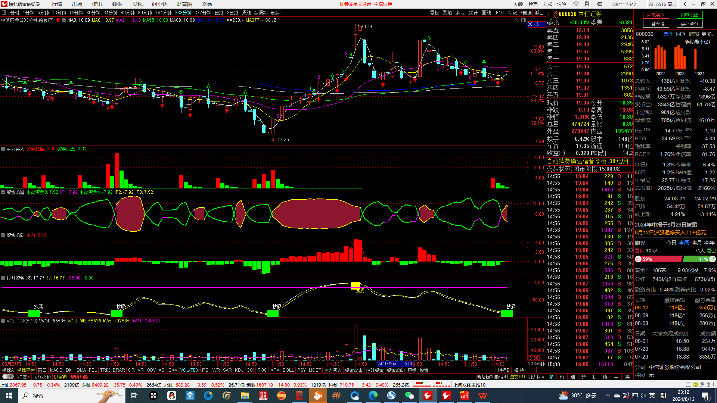Click the 看空 41% green sentiment bar
The height and width of the screenshot is (403, 717).
699,259
